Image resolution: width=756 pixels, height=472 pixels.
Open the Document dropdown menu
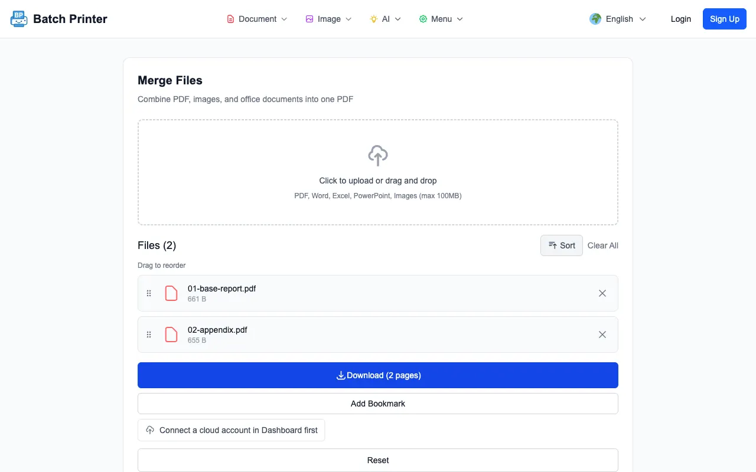258,19
